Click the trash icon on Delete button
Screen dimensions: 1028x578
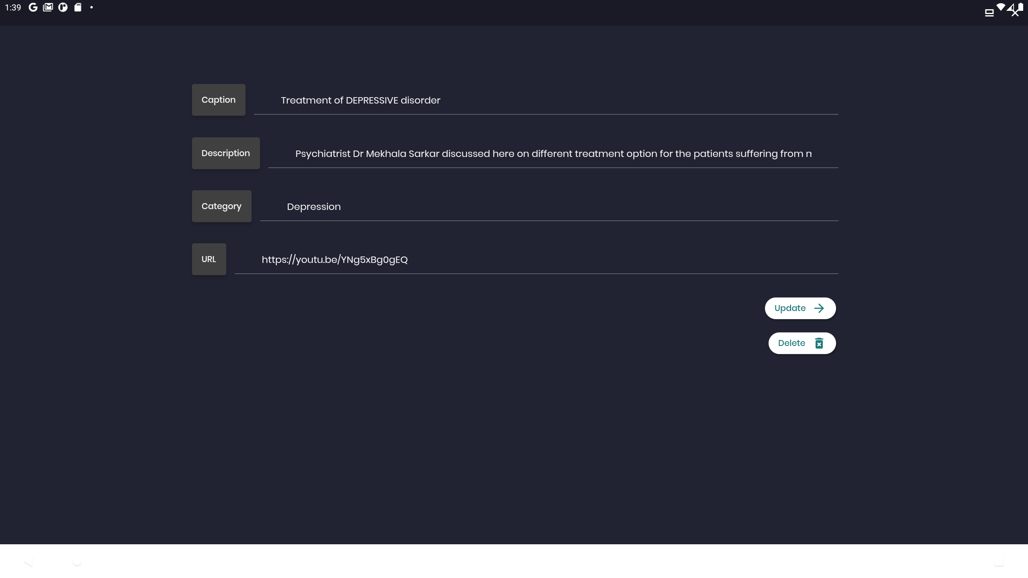coord(819,343)
